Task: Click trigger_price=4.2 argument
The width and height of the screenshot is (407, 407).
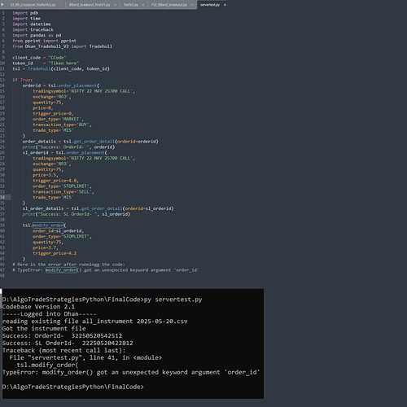Action: click(x=55, y=253)
